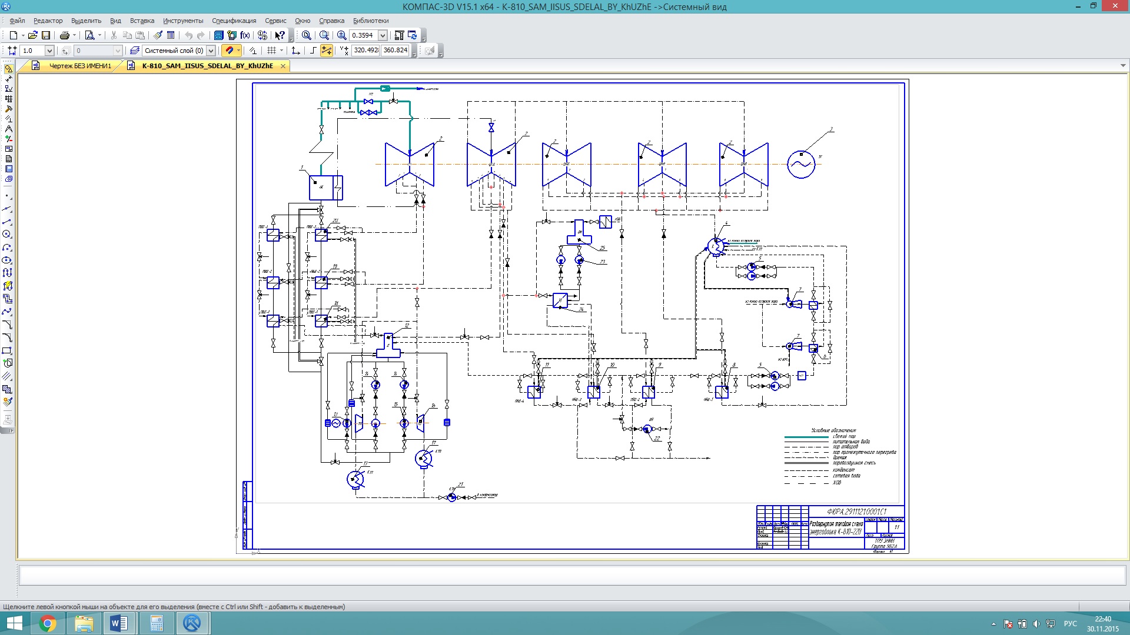Open the Редактор menu
The width and height of the screenshot is (1130, 635).
click(x=48, y=21)
